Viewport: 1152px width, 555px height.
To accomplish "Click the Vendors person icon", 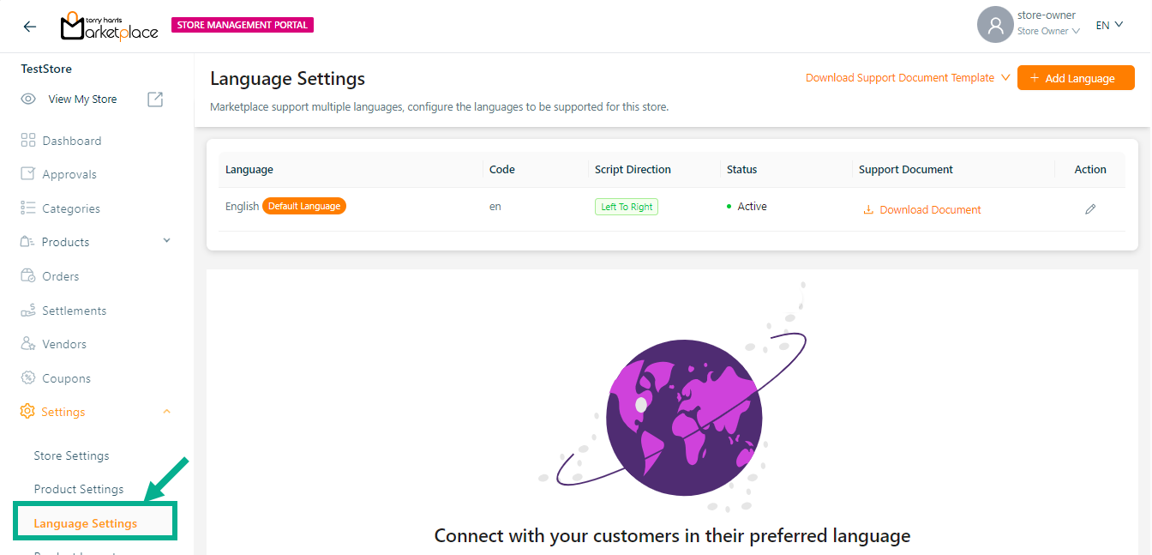I will [28, 344].
